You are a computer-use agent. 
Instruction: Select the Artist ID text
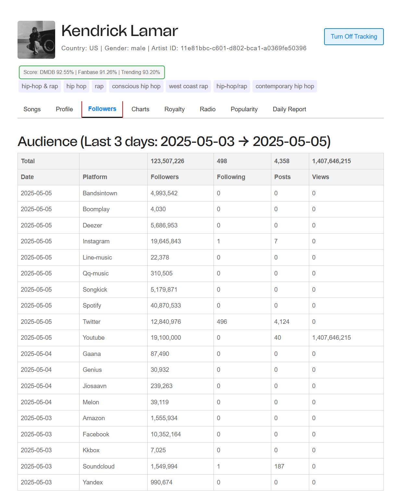tap(229, 48)
